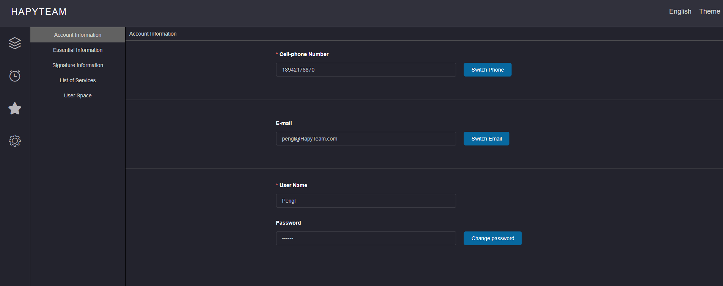Click the Cell-phone Number label
The width and height of the screenshot is (723, 286).
pos(304,54)
